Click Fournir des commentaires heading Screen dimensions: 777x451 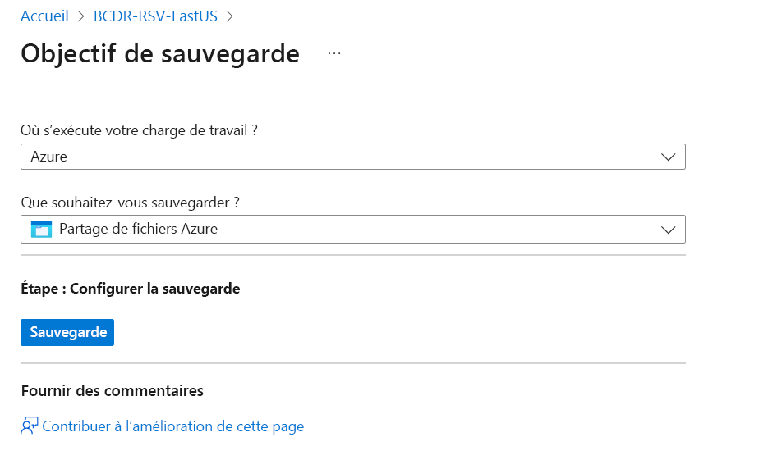click(x=112, y=390)
